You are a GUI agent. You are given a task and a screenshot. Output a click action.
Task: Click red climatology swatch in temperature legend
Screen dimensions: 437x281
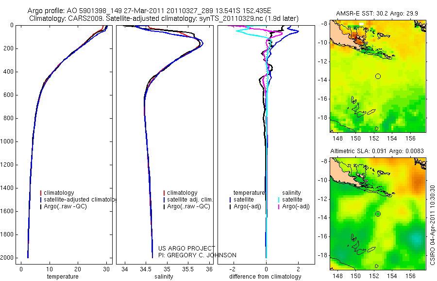(x=41, y=193)
